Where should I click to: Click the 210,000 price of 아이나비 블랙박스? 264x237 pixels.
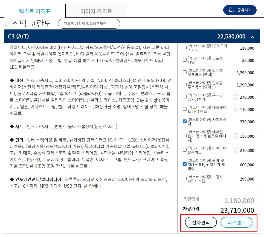[247, 150]
